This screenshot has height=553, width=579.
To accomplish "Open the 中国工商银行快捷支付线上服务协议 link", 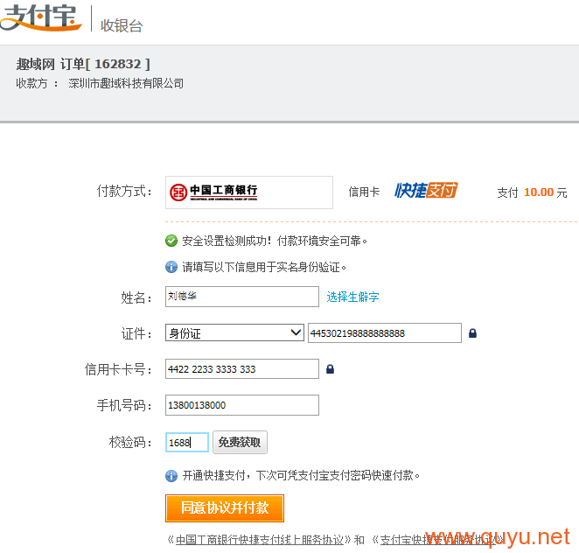I will (x=260, y=540).
